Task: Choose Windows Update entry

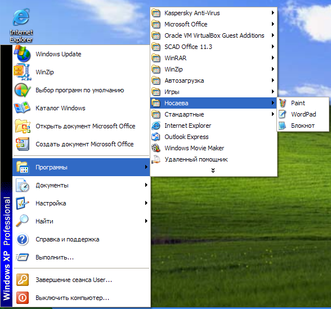Action: pos(81,54)
